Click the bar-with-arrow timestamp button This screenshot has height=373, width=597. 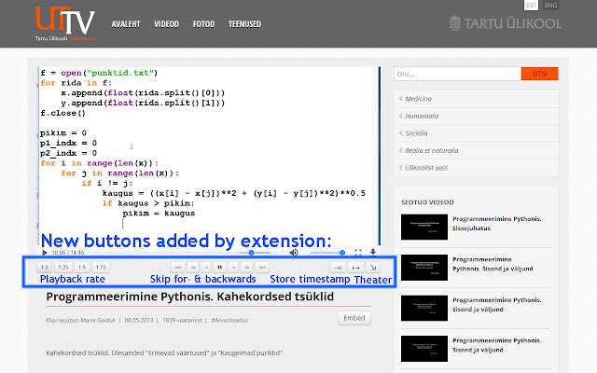(355, 268)
